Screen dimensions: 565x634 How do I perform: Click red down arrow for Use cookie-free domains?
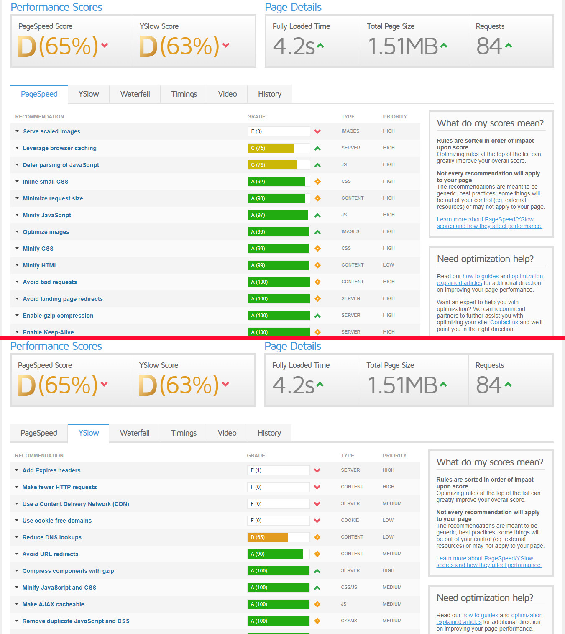[317, 521]
